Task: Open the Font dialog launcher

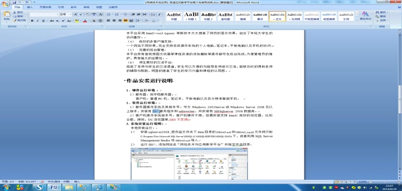Action: click(x=102, y=26)
